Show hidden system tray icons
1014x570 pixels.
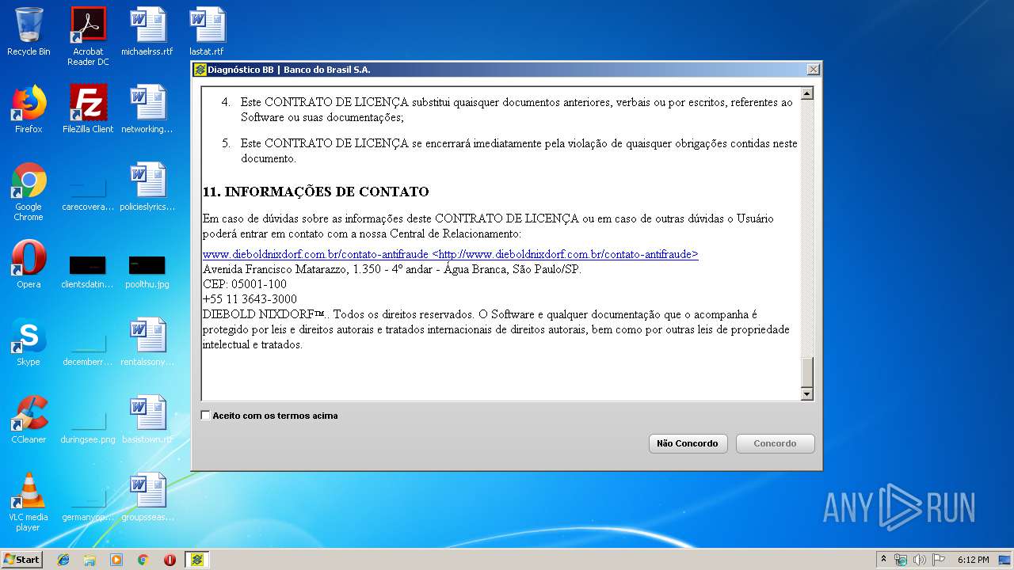click(x=883, y=560)
